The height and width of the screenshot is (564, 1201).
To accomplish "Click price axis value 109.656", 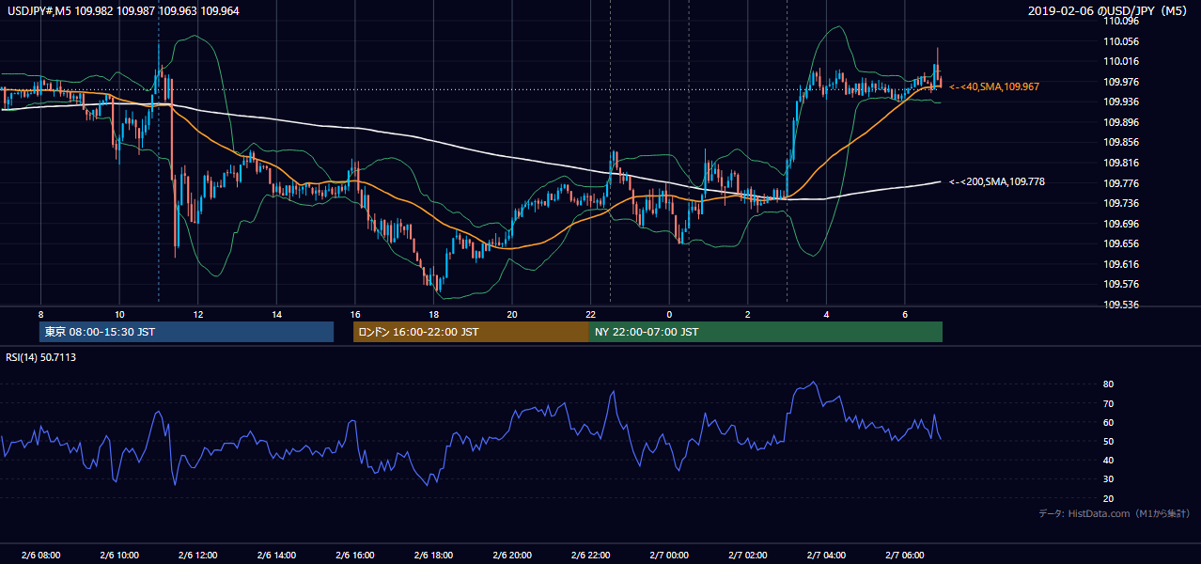I will pos(1122,243).
